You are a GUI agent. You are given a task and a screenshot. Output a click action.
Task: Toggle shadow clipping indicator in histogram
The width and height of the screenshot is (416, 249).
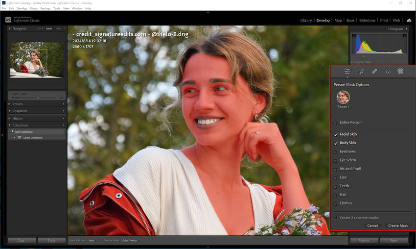[x=353, y=36]
